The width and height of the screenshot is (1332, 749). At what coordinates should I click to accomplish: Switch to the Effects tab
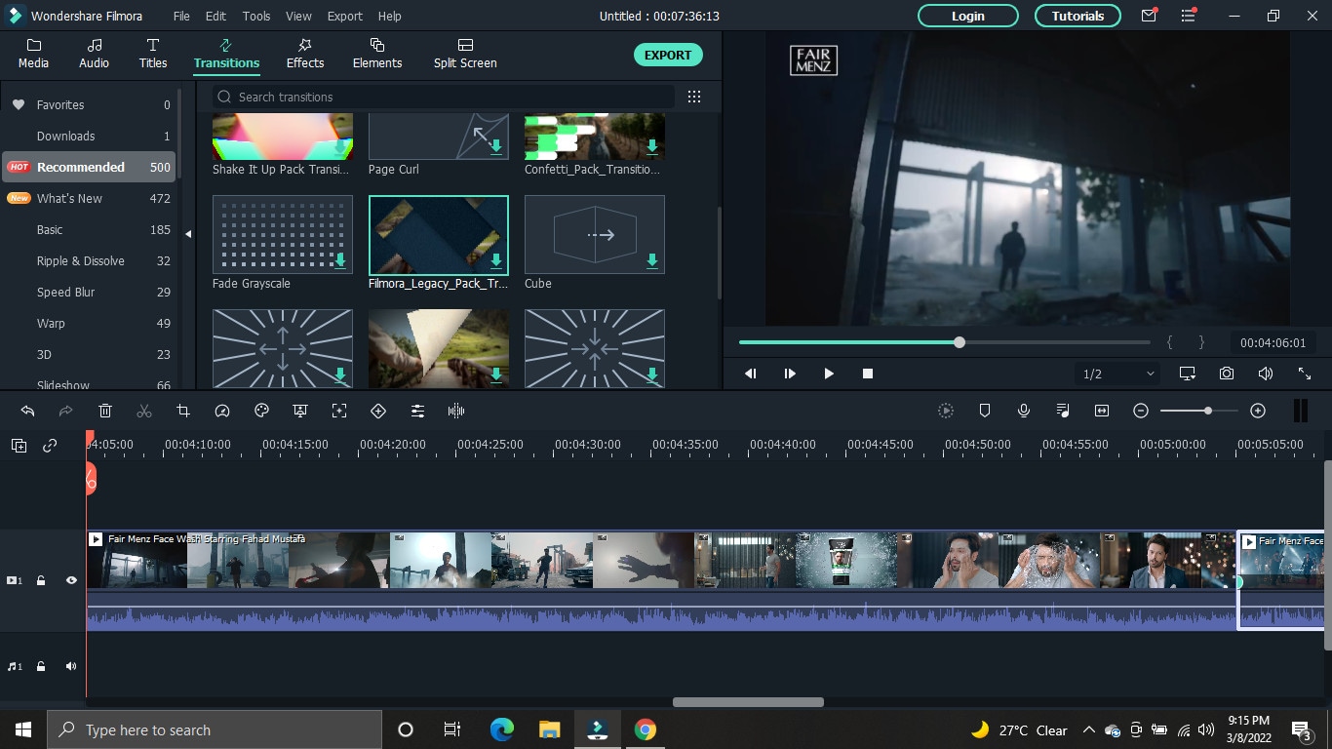pyautogui.click(x=304, y=54)
